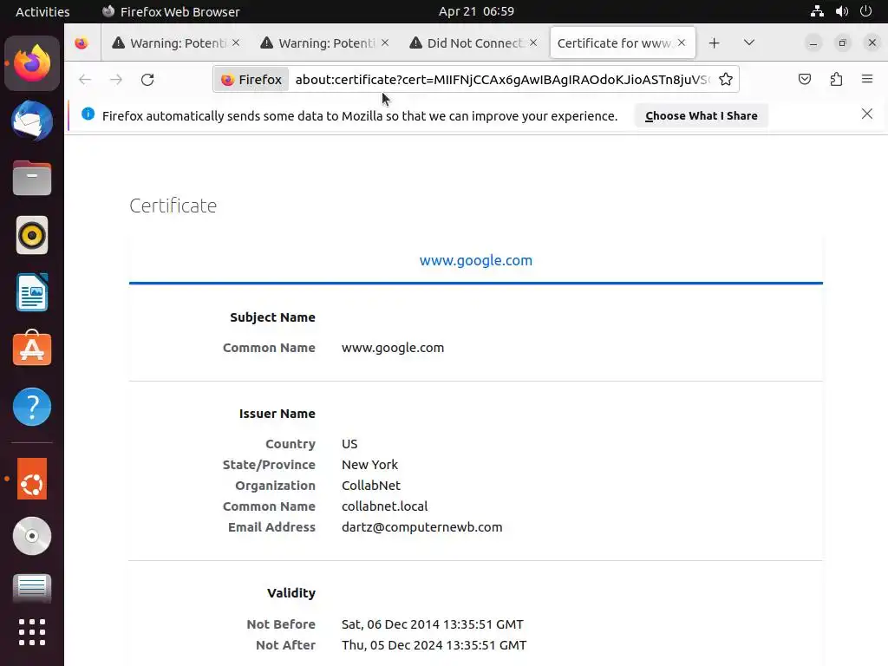
Task: Select the subject common name www.google.com
Action: click(393, 348)
